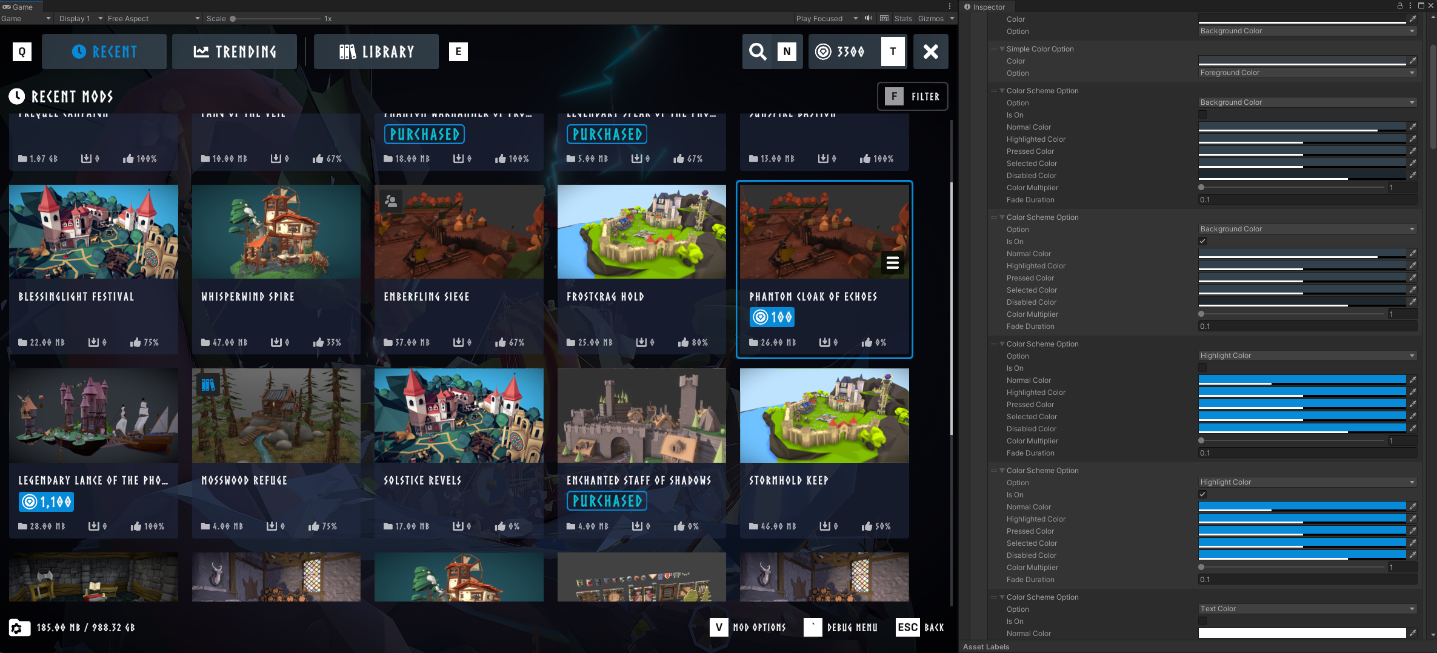Open the Gizmos dropdown arrow

point(952,19)
